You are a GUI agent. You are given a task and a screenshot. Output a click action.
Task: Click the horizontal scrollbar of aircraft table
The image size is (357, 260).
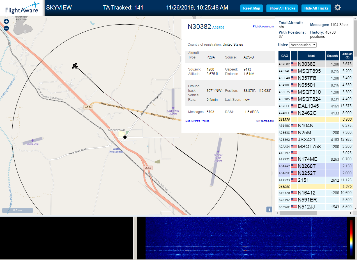pyautogui.click(x=298, y=213)
